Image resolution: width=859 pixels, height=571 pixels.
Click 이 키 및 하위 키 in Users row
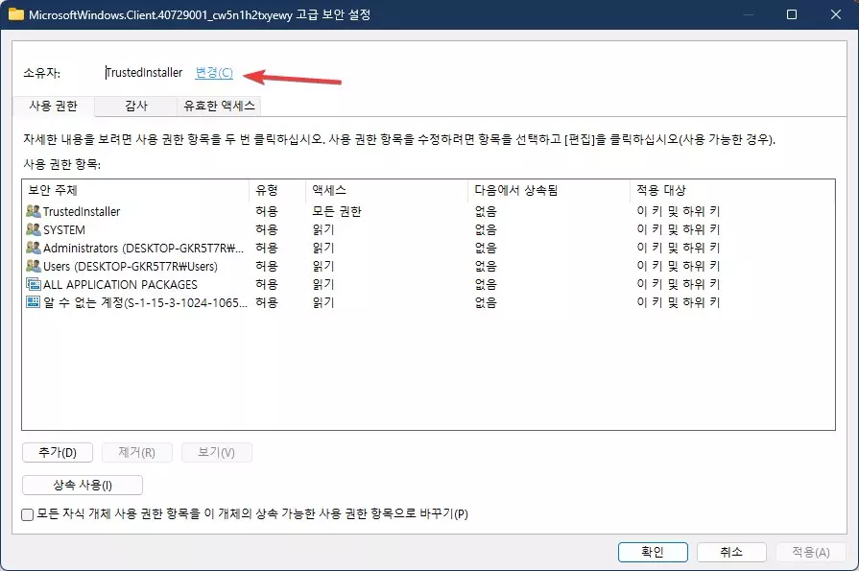point(679,266)
